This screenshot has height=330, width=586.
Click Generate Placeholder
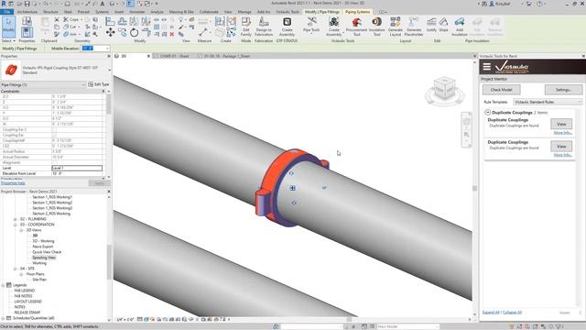click(414, 27)
